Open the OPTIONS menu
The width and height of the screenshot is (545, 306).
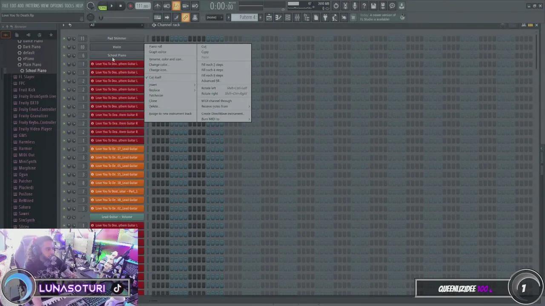[56, 6]
